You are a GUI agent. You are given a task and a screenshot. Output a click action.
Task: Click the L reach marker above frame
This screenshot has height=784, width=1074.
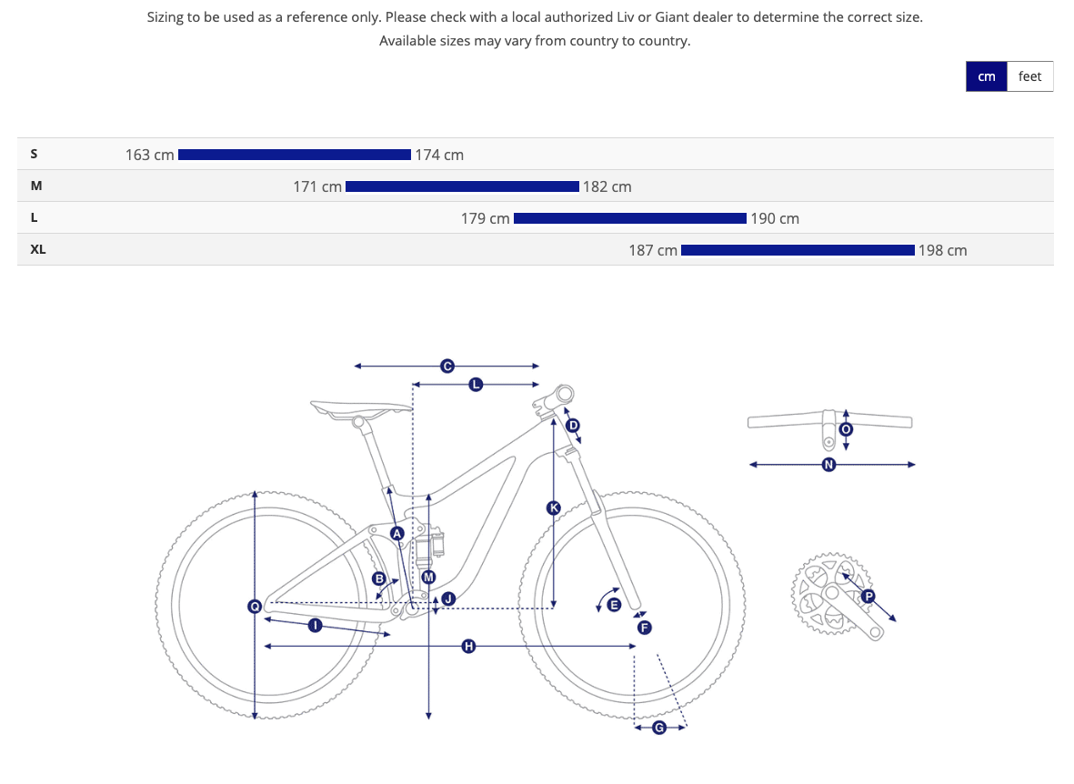tap(476, 384)
